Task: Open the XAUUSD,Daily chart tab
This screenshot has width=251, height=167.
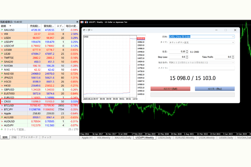Action: coord(123,137)
